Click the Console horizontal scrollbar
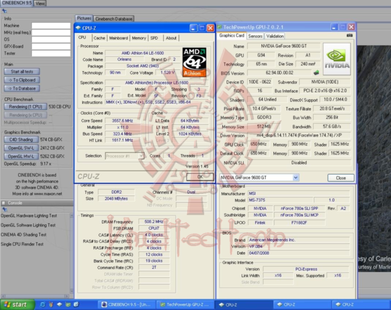 [35, 296]
